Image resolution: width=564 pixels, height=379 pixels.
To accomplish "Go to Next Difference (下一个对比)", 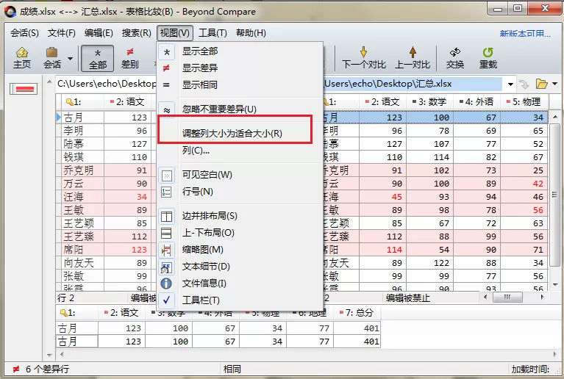I will pos(364,58).
